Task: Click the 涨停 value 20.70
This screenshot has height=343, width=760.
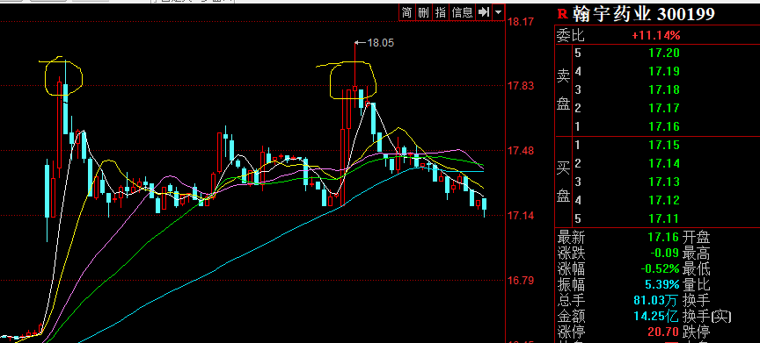Action: pyautogui.click(x=663, y=332)
